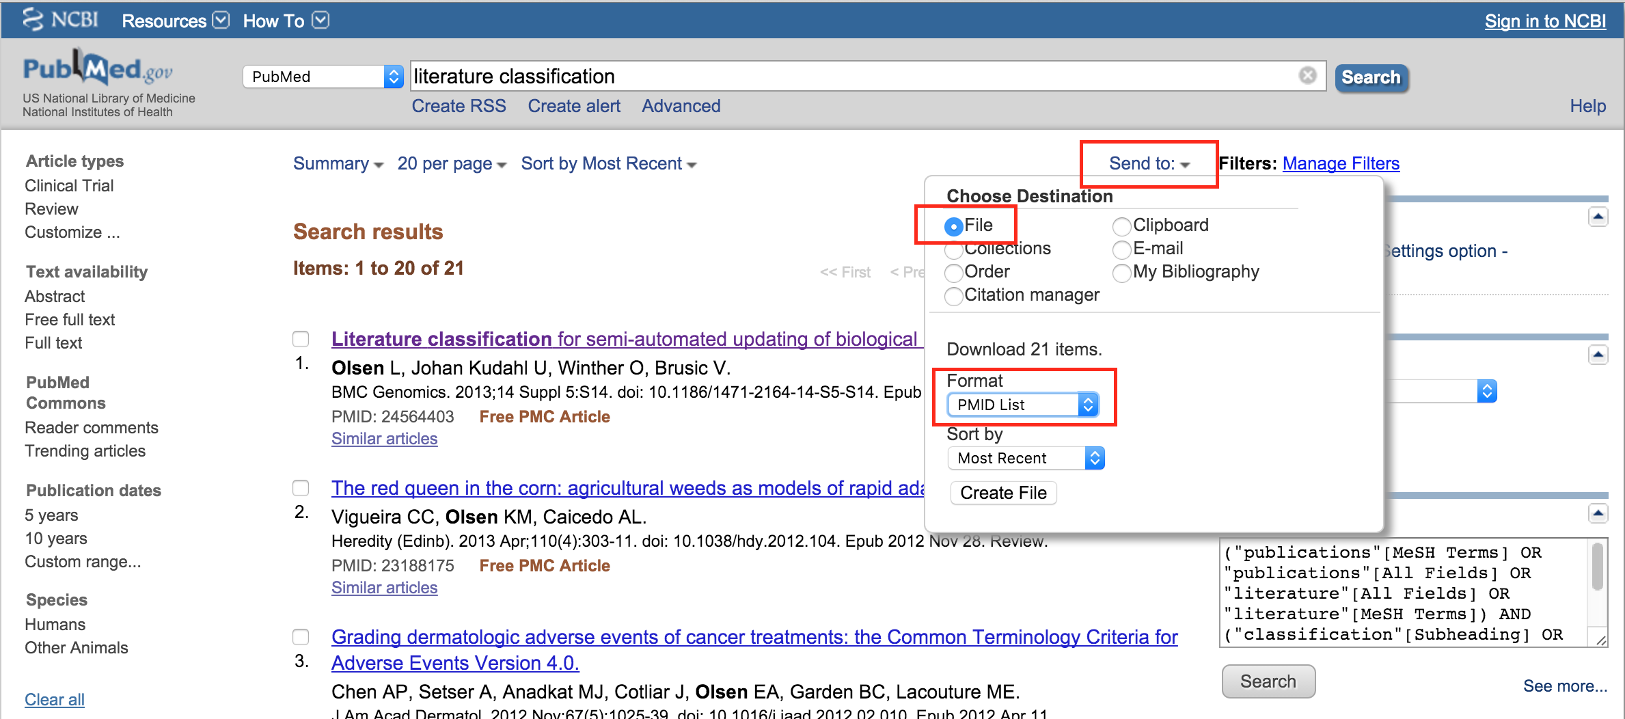This screenshot has height=719, width=1625.
Task: Select the Clipboard destination option
Action: pos(1121,226)
